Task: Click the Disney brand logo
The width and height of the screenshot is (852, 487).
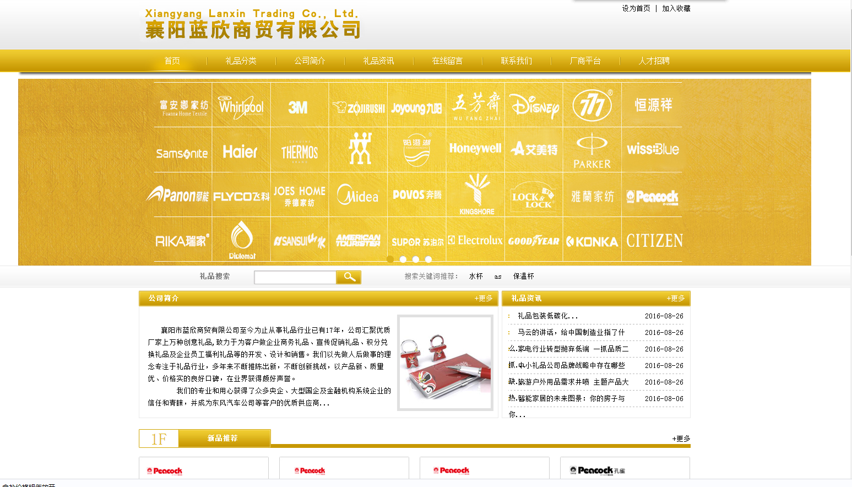Action: click(534, 106)
